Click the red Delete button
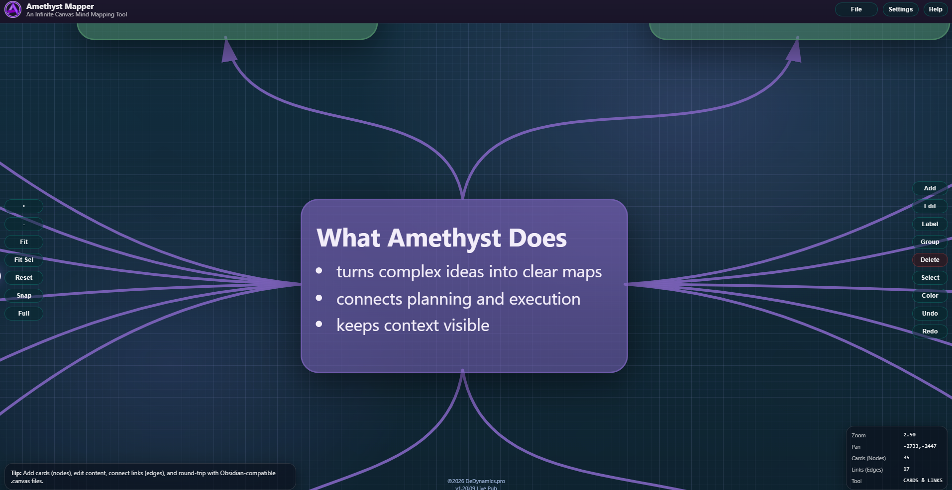Screen dimensions: 952x490 [x=930, y=260]
